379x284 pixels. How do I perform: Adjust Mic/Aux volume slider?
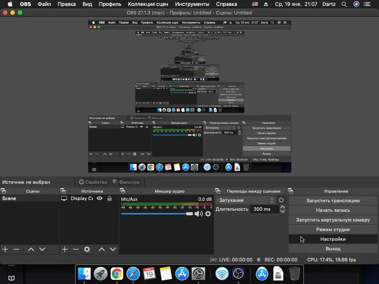157,214
